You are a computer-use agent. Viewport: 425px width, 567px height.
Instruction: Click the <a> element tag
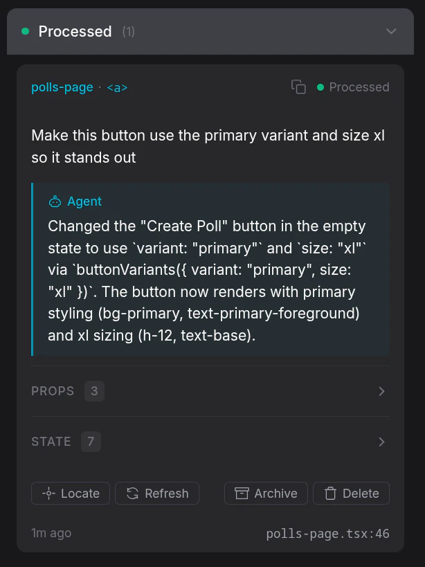pos(117,87)
